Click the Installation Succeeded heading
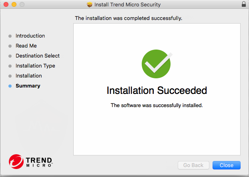The image size is (249, 177). (x=157, y=91)
